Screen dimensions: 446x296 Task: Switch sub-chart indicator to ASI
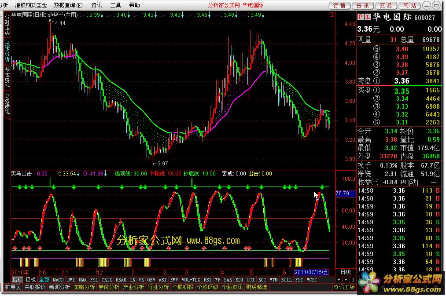[163, 280]
